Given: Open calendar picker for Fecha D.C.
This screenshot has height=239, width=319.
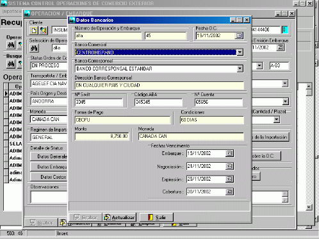Looking at the screenshot, I should 239,36.
